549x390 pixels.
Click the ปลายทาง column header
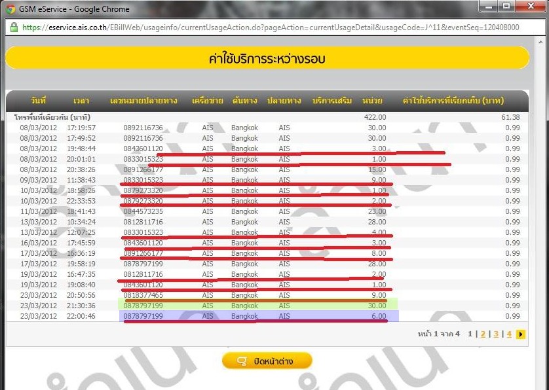click(x=284, y=101)
